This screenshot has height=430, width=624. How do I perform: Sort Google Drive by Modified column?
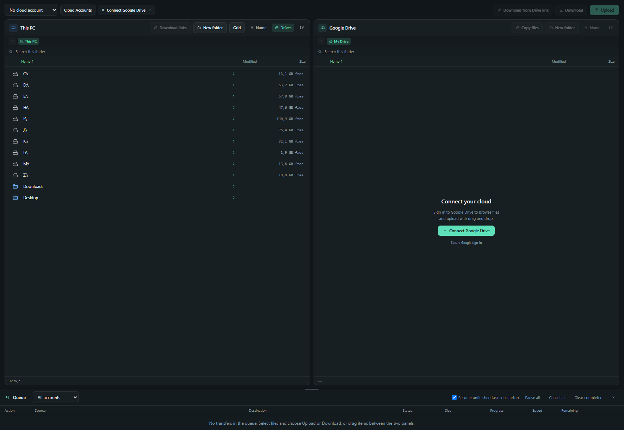[x=559, y=62]
